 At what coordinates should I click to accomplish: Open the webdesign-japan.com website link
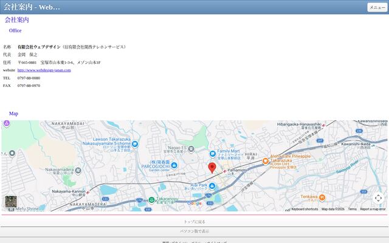click(44, 70)
